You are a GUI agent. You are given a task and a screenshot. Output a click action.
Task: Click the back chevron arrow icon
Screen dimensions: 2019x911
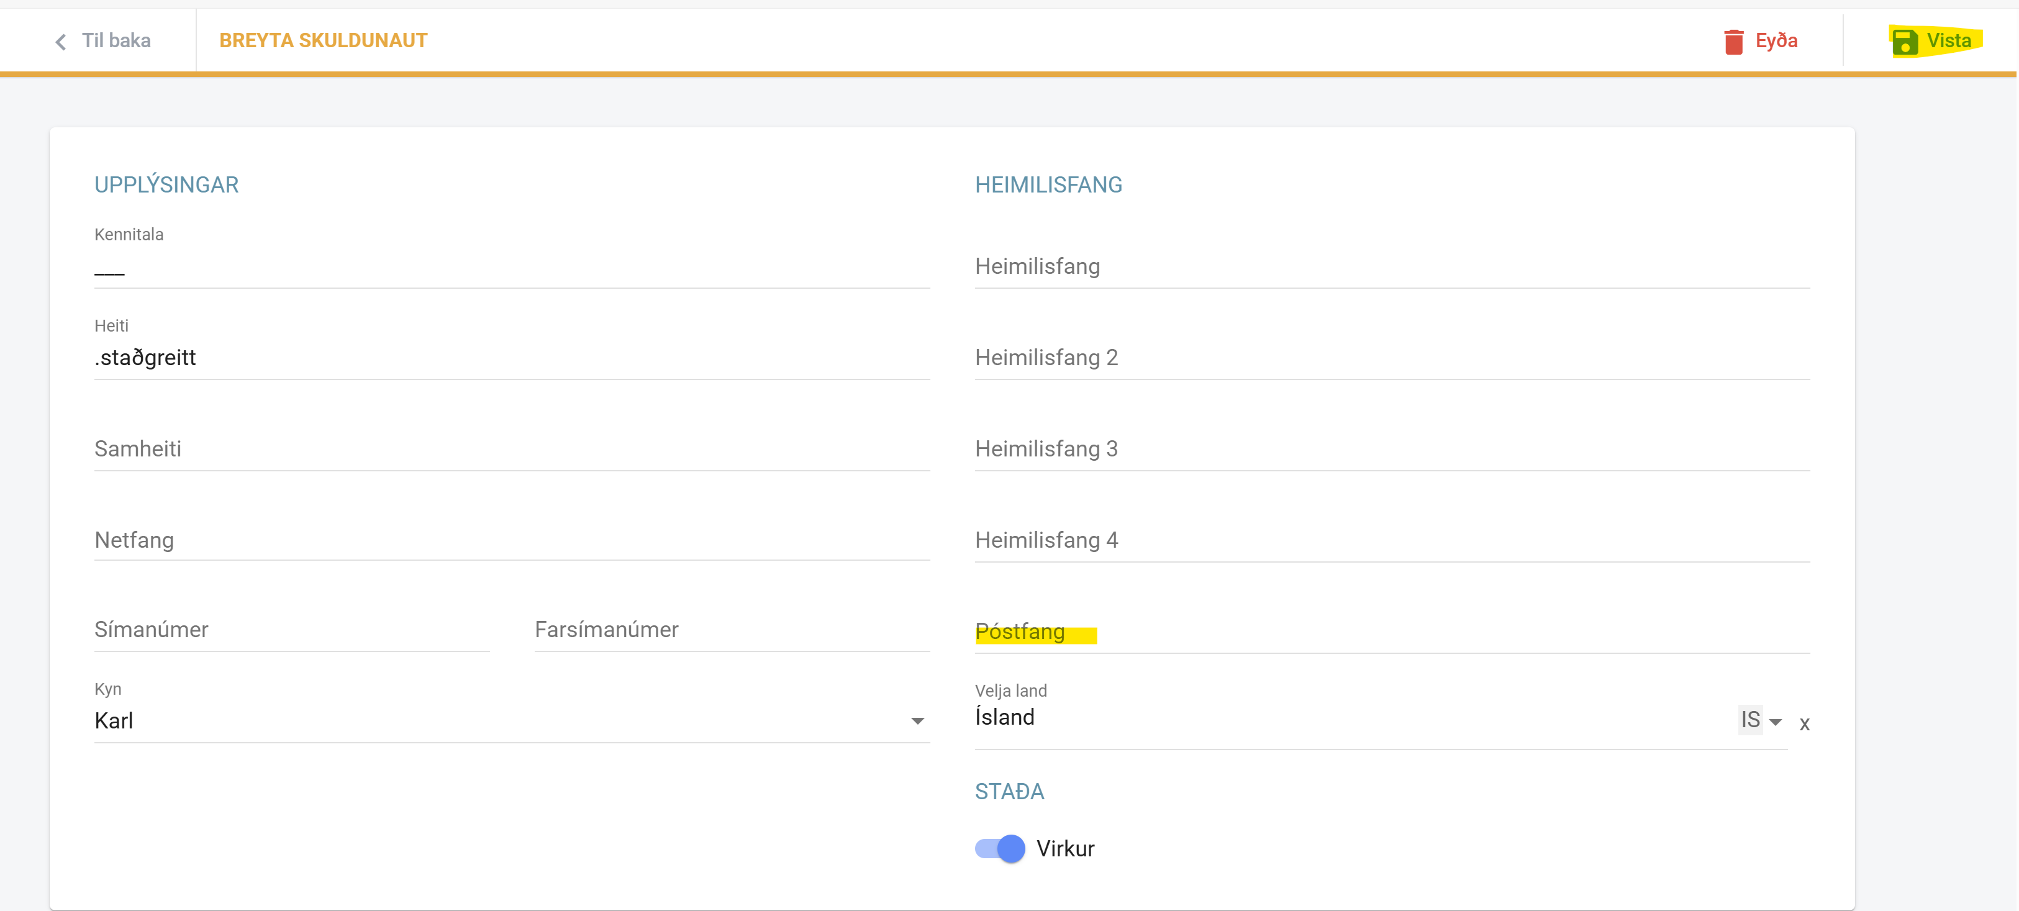pos(60,42)
